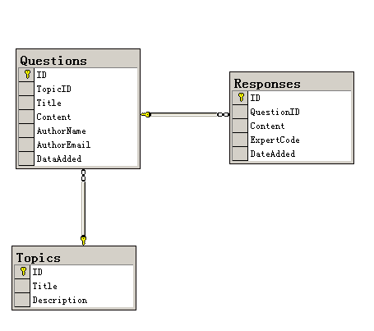Click the infinity endpoint below Questions table
Viewport: 374px width, 331px height.
click(x=83, y=175)
